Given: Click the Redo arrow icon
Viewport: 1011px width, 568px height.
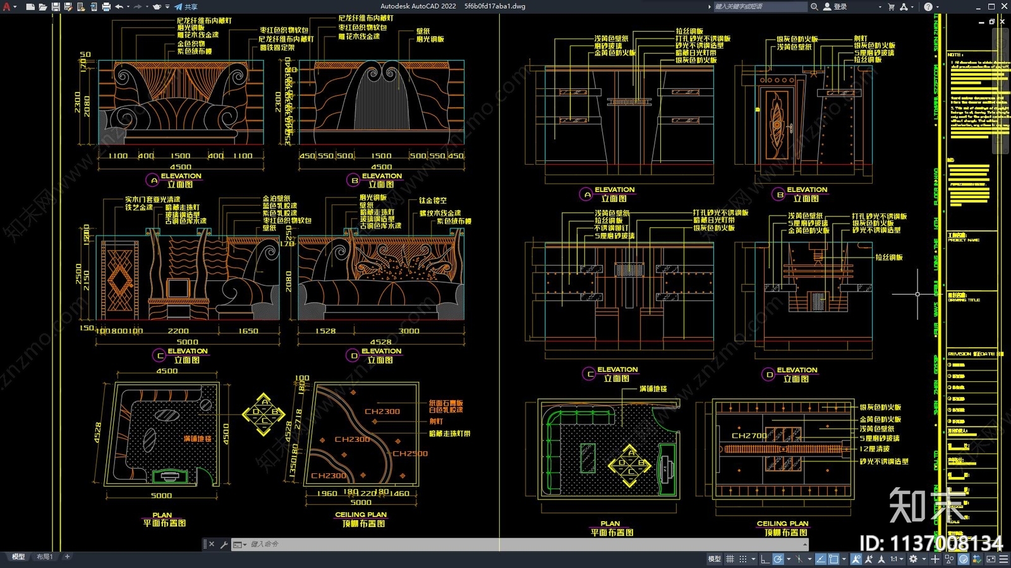Looking at the screenshot, I should pyautogui.click(x=137, y=6).
